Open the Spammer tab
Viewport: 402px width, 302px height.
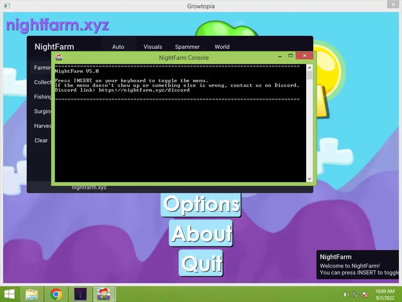[187, 47]
